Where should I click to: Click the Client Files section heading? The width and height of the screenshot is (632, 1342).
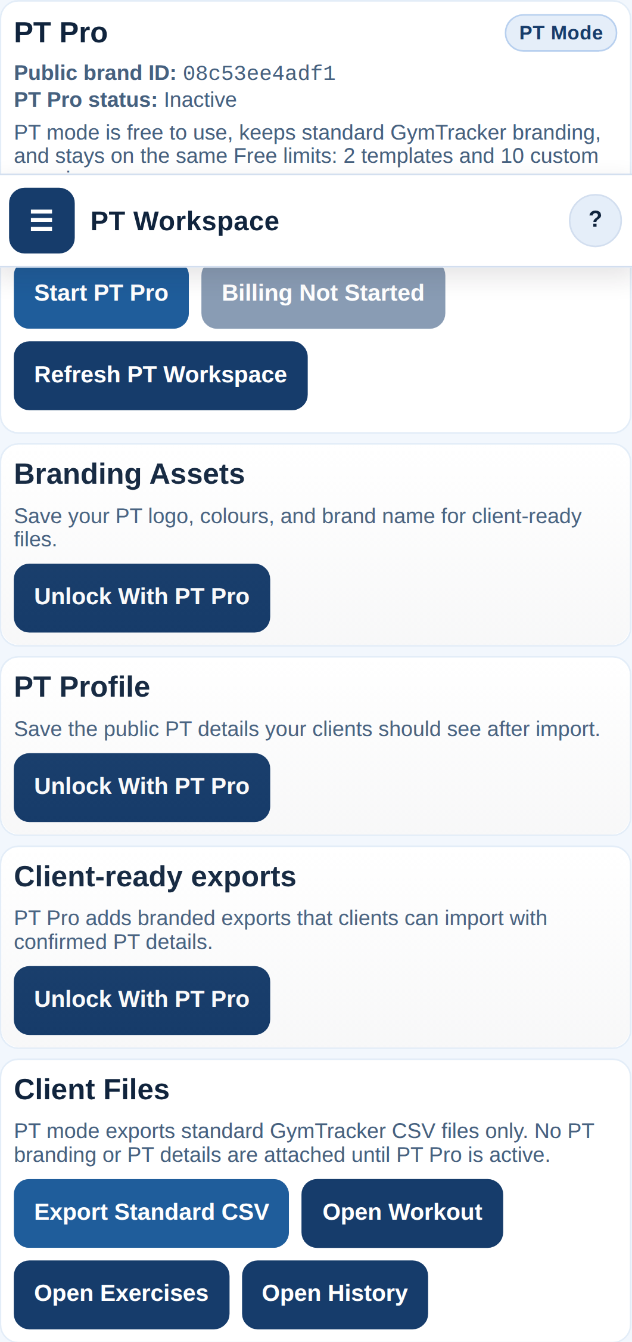(x=92, y=1089)
